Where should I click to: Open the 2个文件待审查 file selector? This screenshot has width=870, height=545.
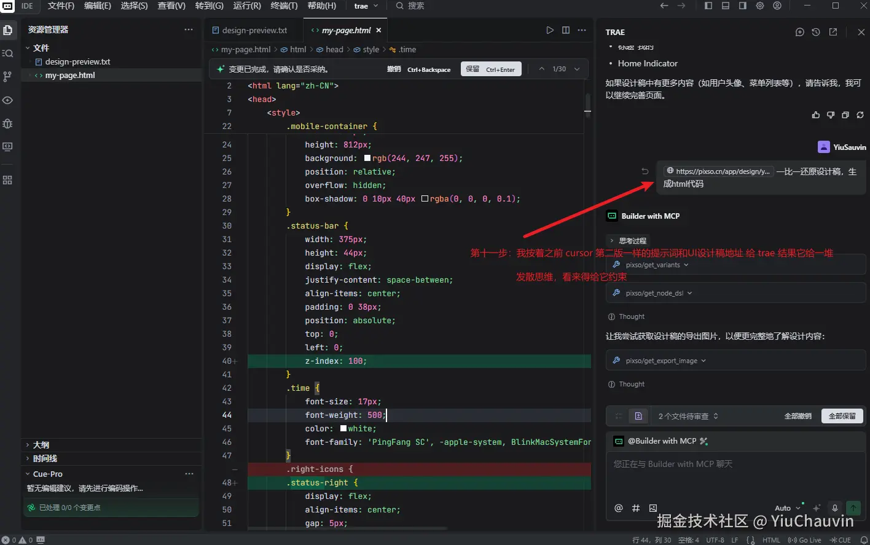[688, 416]
